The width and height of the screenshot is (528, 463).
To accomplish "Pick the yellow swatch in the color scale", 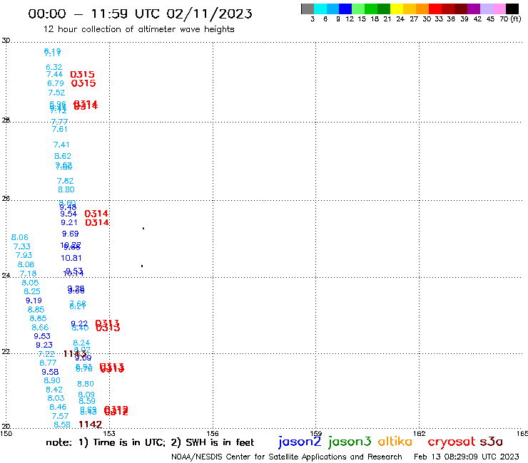I will pos(397,9).
